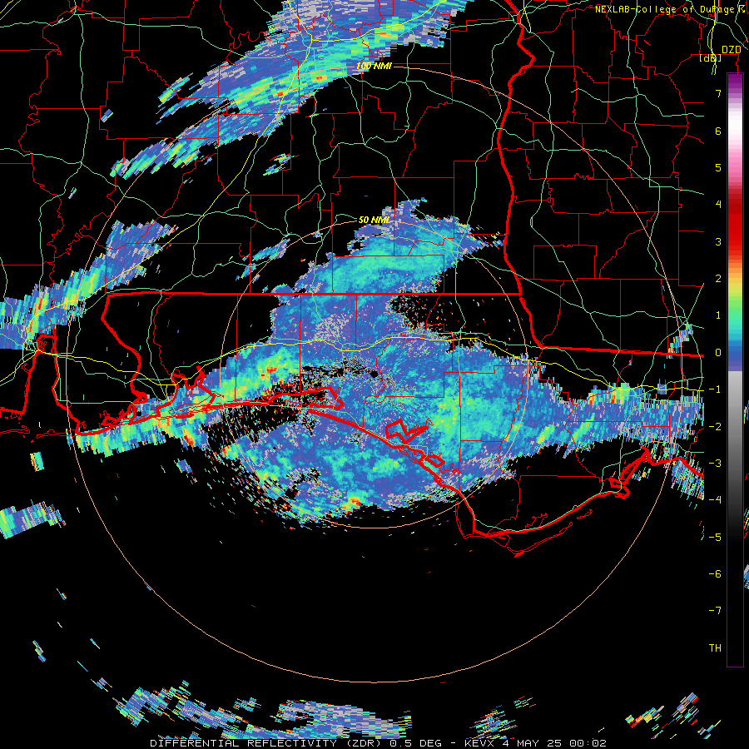Image resolution: width=749 pixels, height=749 pixels.
Task: Pick the "-6" scale value
Action: [715, 573]
